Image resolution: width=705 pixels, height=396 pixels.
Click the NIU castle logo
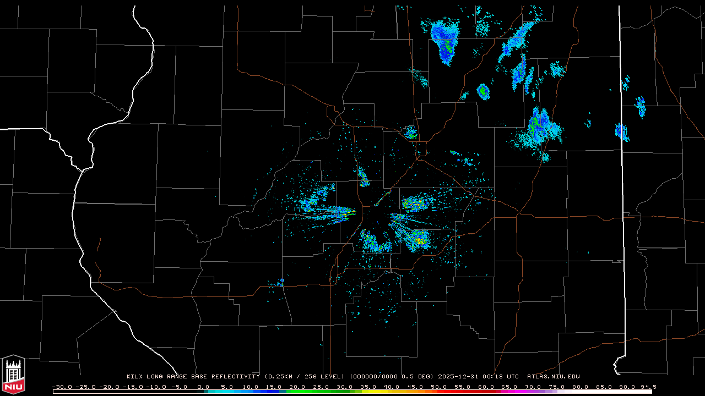pyautogui.click(x=13, y=374)
